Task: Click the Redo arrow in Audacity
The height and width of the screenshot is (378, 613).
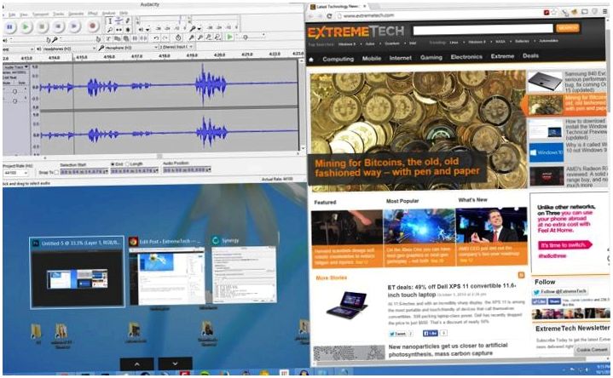Action: 165,37
